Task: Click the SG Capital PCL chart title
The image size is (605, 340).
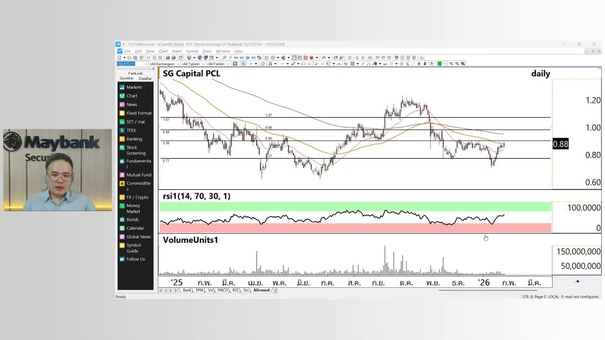Action: [x=191, y=73]
